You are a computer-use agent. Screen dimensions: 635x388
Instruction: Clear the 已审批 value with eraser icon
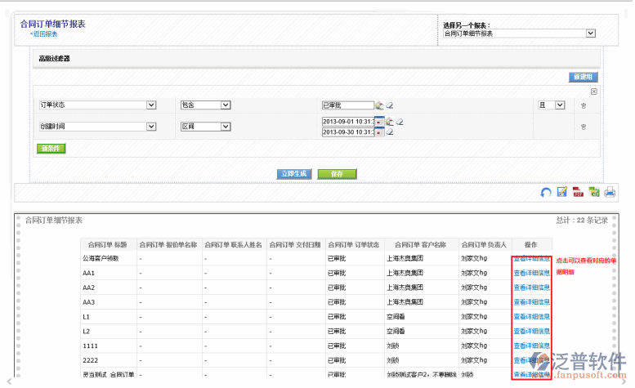[x=390, y=105]
